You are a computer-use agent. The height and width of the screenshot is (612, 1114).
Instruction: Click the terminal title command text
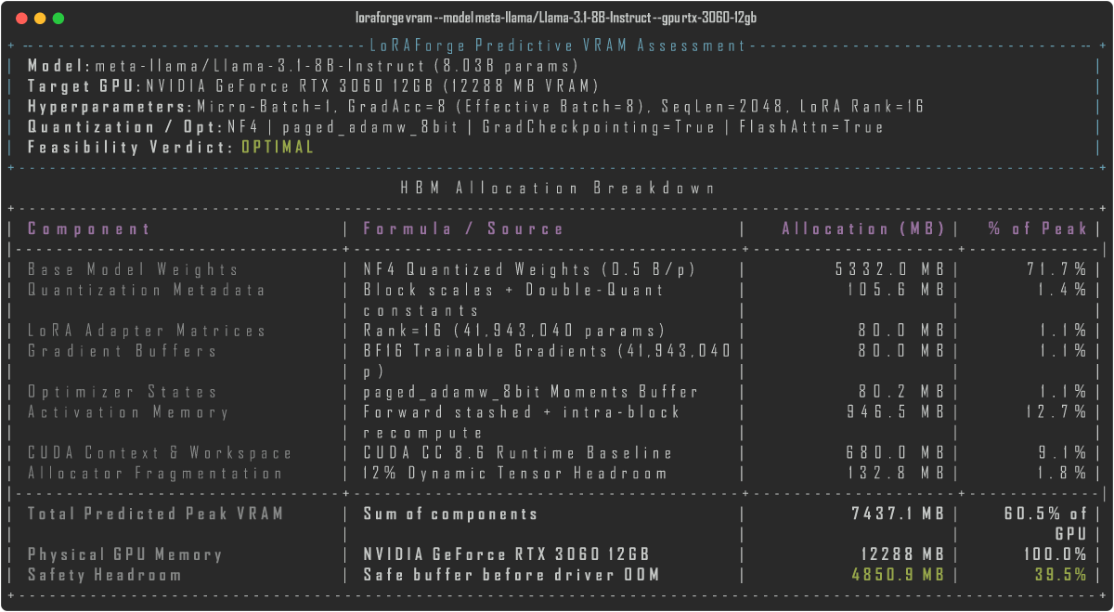point(557,19)
